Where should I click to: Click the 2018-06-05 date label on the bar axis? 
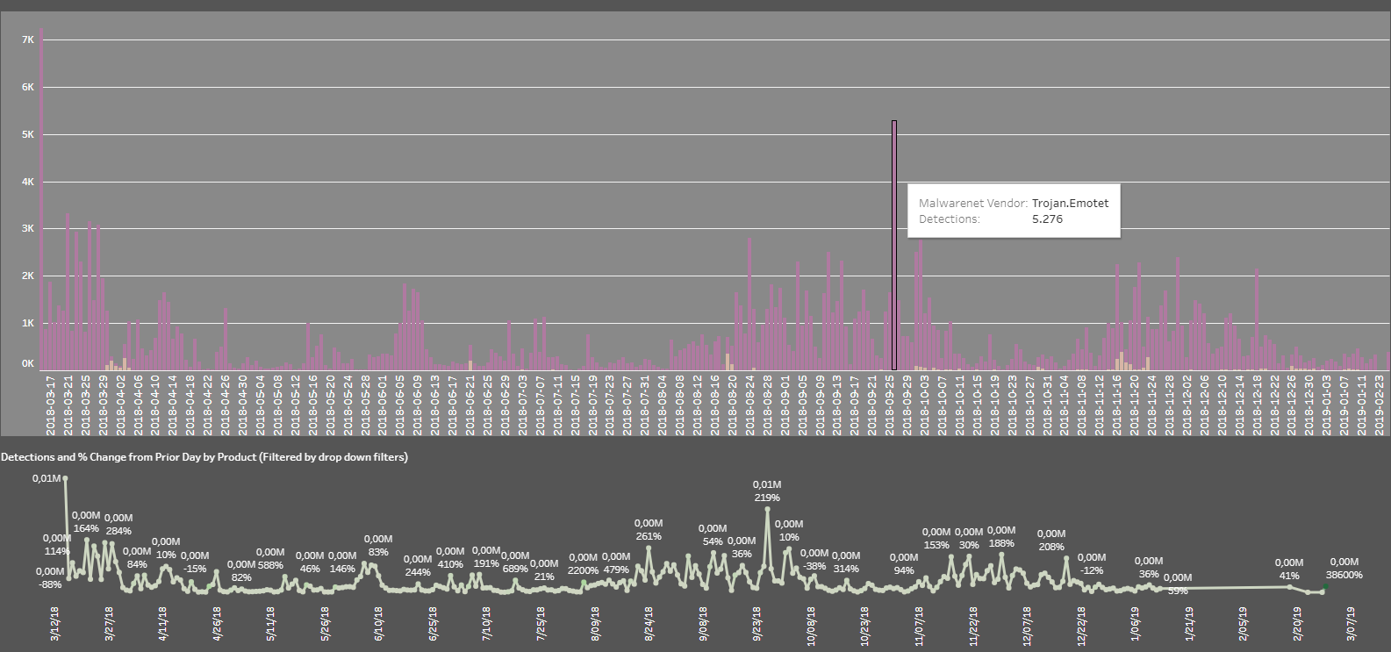pyautogui.click(x=399, y=404)
